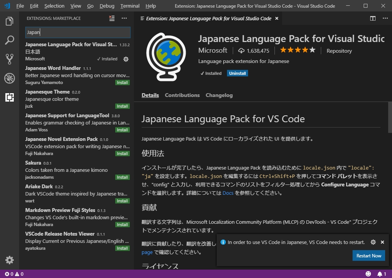Image resolution: width=392 pixels, height=278 pixels.
Task: Install VSCode Release Notes Viewer
Action: click(122, 248)
